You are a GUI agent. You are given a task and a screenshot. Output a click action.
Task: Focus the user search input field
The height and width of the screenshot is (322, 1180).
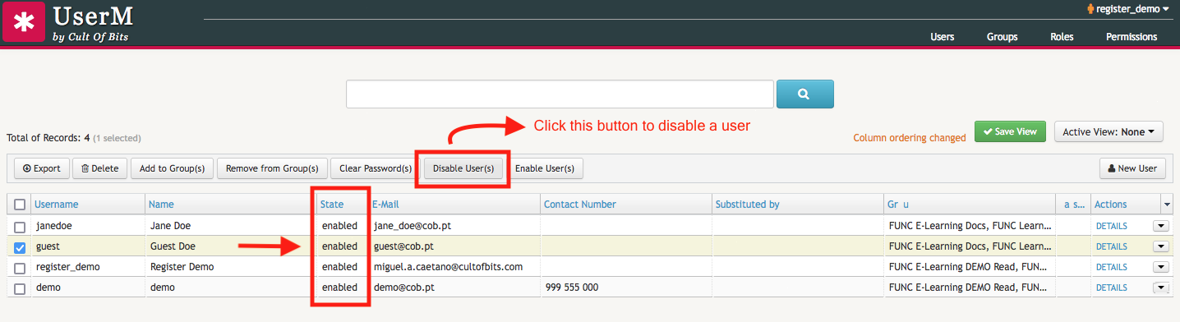(x=560, y=94)
